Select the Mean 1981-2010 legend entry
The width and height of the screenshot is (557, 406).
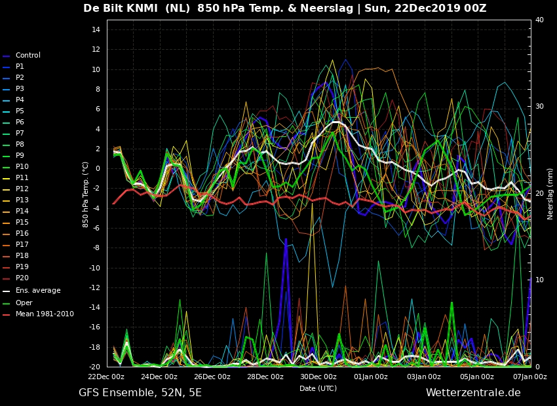(x=39, y=314)
